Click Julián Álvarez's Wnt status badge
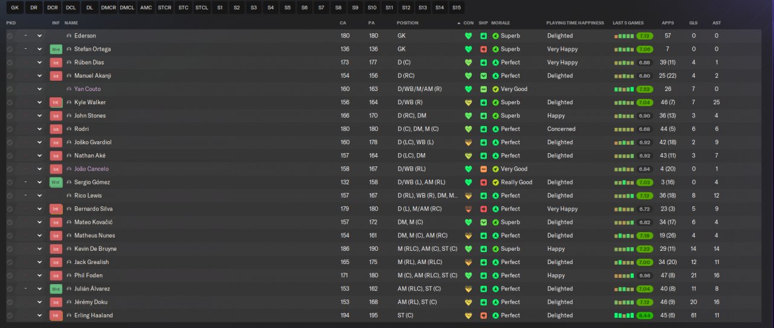Image resolution: width=774 pixels, height=328 pixels. coord(56,289)
